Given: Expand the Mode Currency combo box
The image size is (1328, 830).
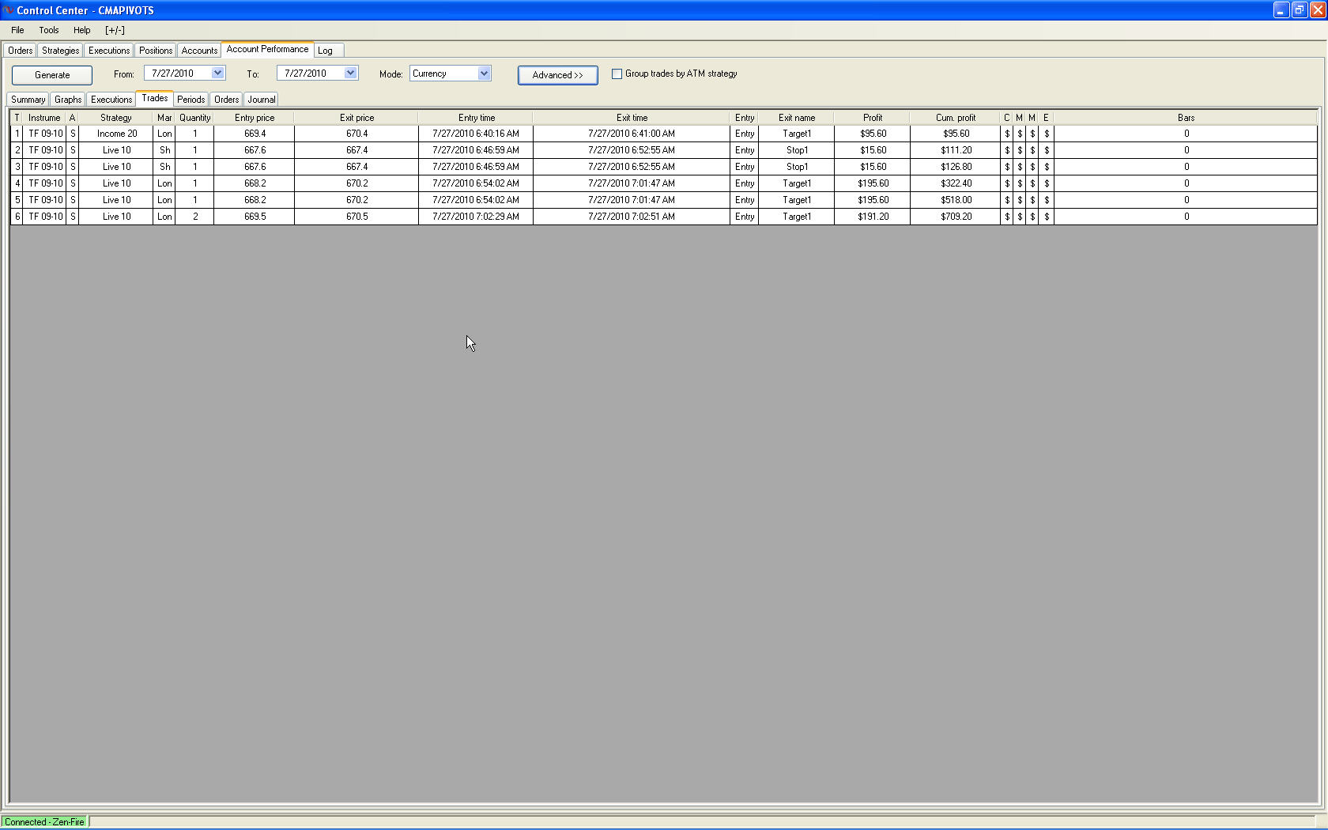Looking at the screenshot, I should pos(484,74).
